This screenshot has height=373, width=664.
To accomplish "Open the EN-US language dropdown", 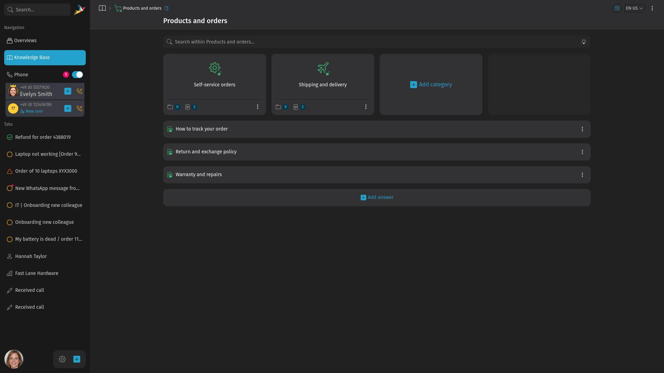I will point(634,8).
